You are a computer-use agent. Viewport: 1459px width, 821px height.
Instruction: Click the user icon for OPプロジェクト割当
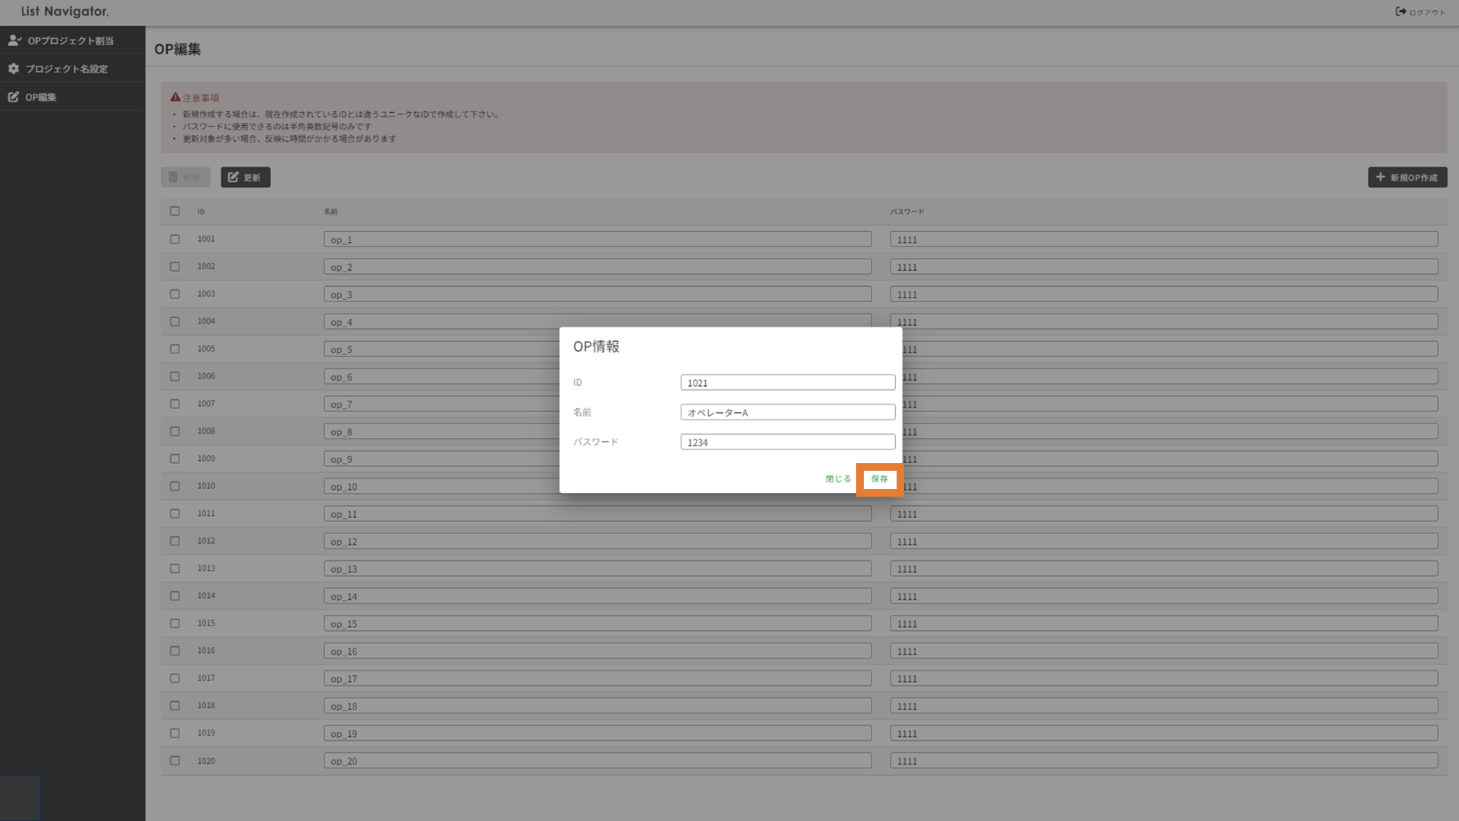pyautogui.click(x=14, y=40)
